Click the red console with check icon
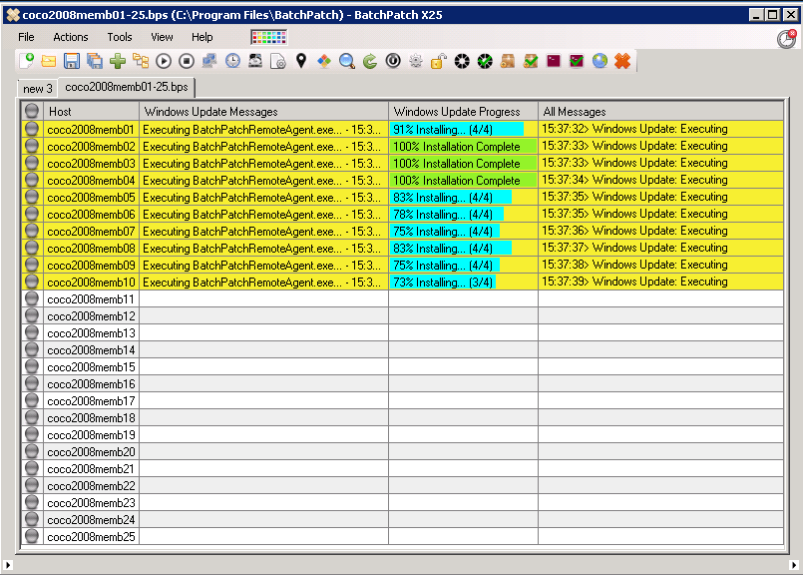The width and height of the screenshot is (803, 575). 577,61
